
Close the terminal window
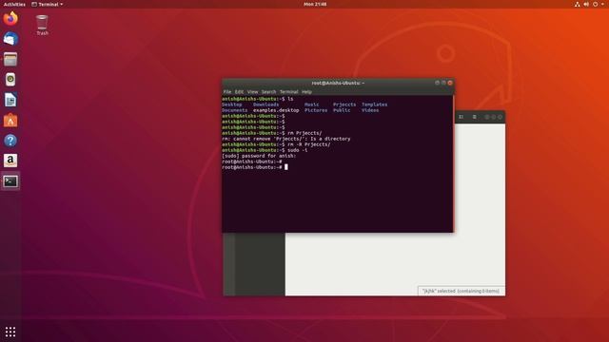450,83
